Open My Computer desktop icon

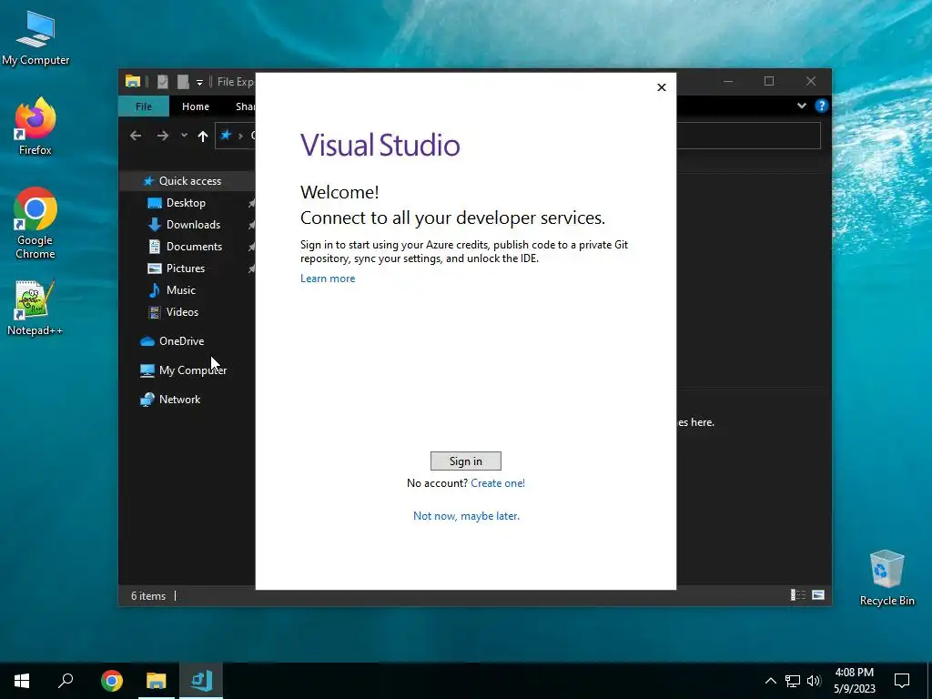coord(35,38)
